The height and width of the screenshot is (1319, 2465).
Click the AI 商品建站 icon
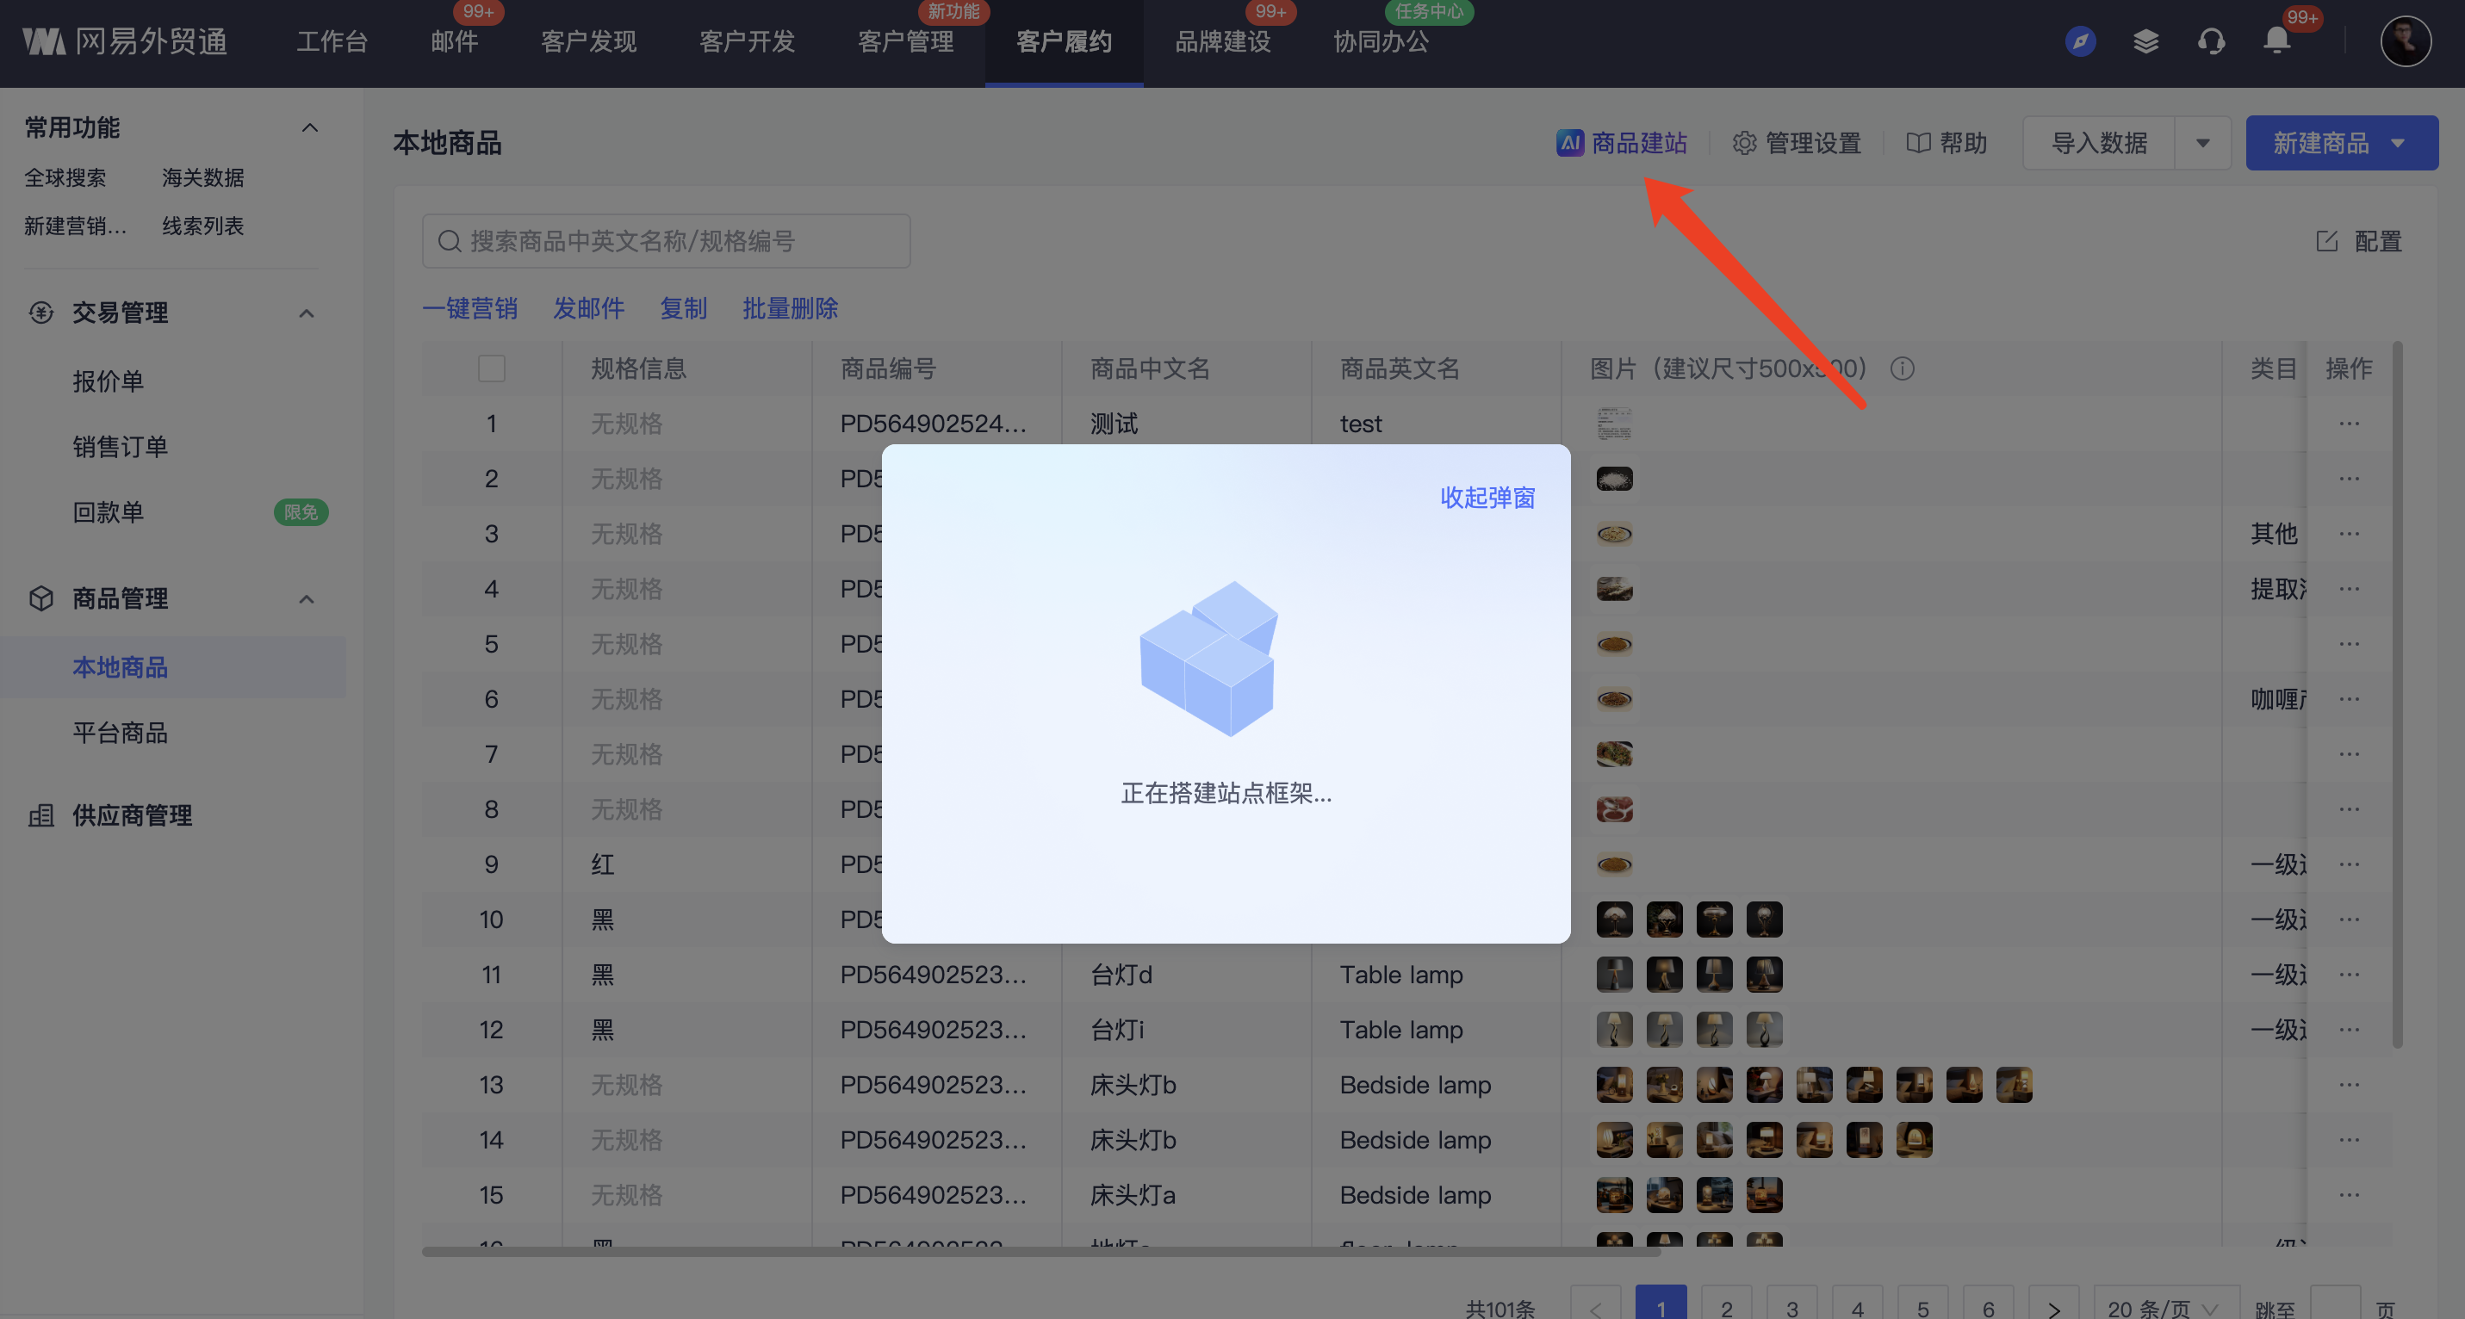[x=1569, y=144]
